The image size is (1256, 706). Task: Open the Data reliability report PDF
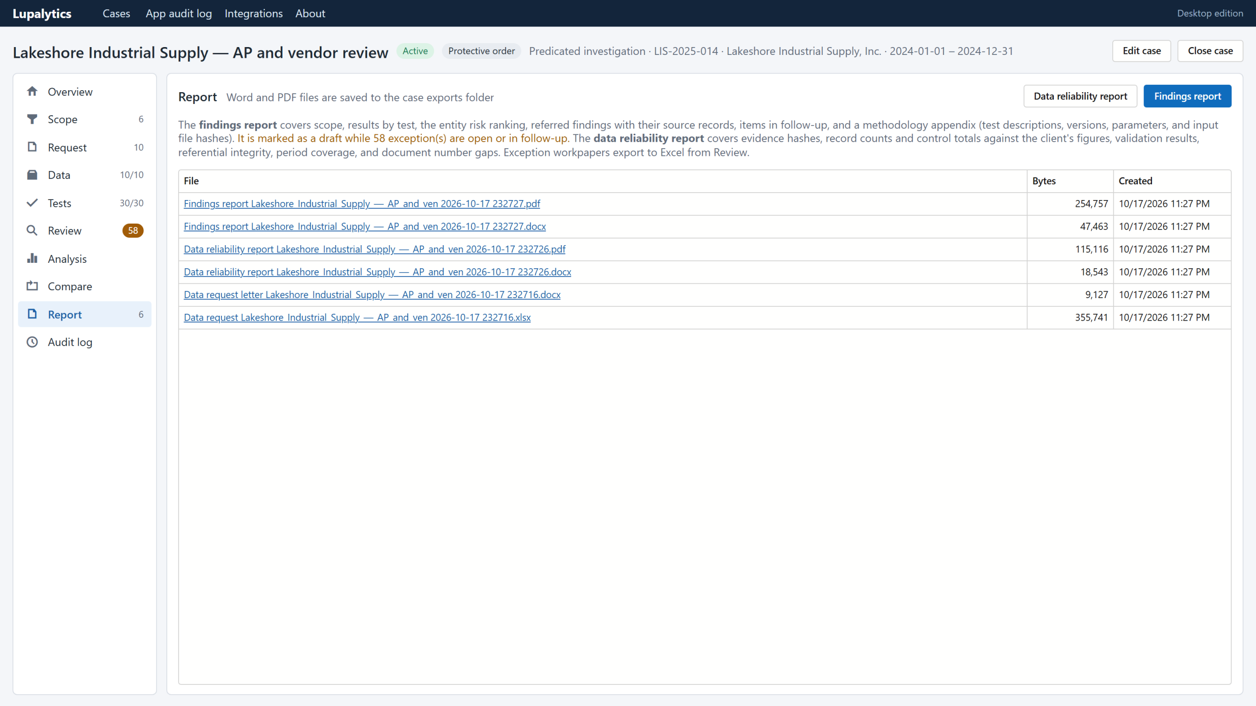pos(375,249)
